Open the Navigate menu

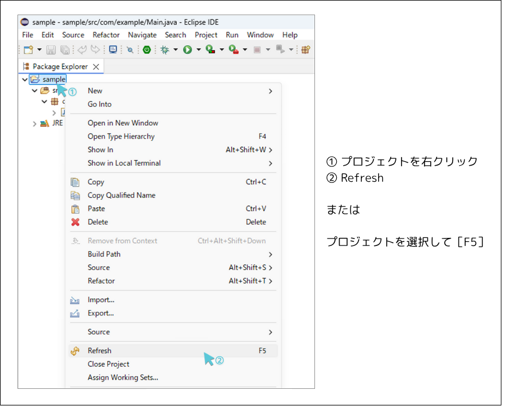pos(142,35)
